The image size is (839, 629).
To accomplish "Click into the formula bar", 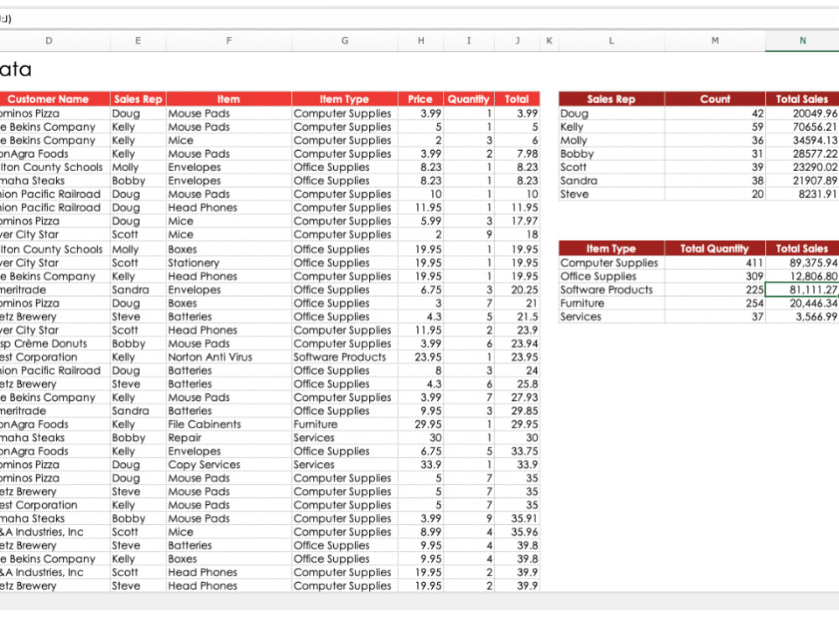I will pyautogui.click(x=419, y=18).
